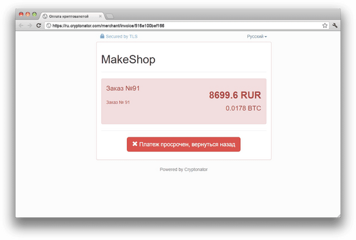Select the Оплата криптовалютой tab
The height and width of the screenshot is (240, 356).
(x=71, y=16)
